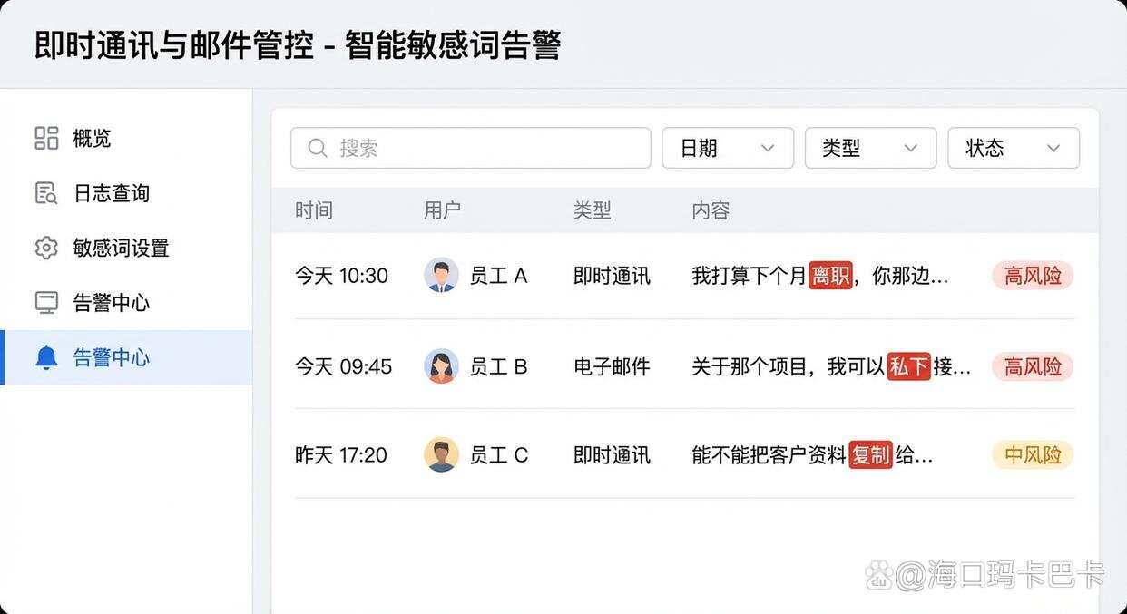Open the 敏感词设置 gear icon
Image resolution: width=1127 pixels, height=614 pixels.
pyautogui.click(x=47, y=248)
